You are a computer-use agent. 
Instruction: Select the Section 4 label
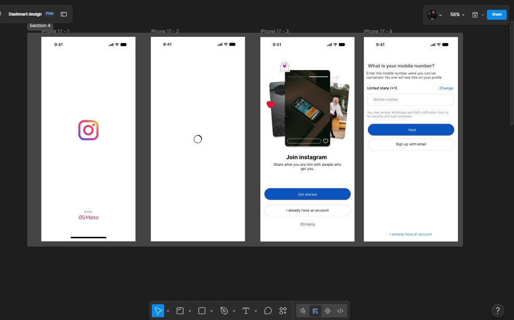pos(40,25)
